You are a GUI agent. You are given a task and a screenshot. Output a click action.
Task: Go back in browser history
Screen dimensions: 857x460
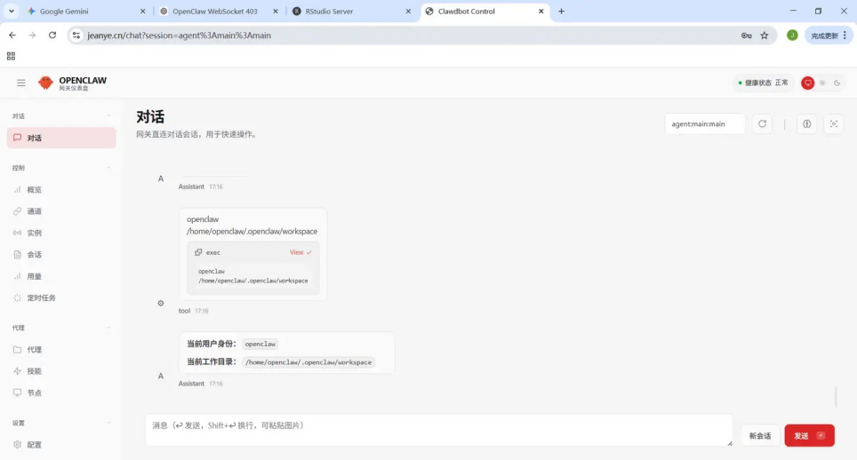(12, 35)
